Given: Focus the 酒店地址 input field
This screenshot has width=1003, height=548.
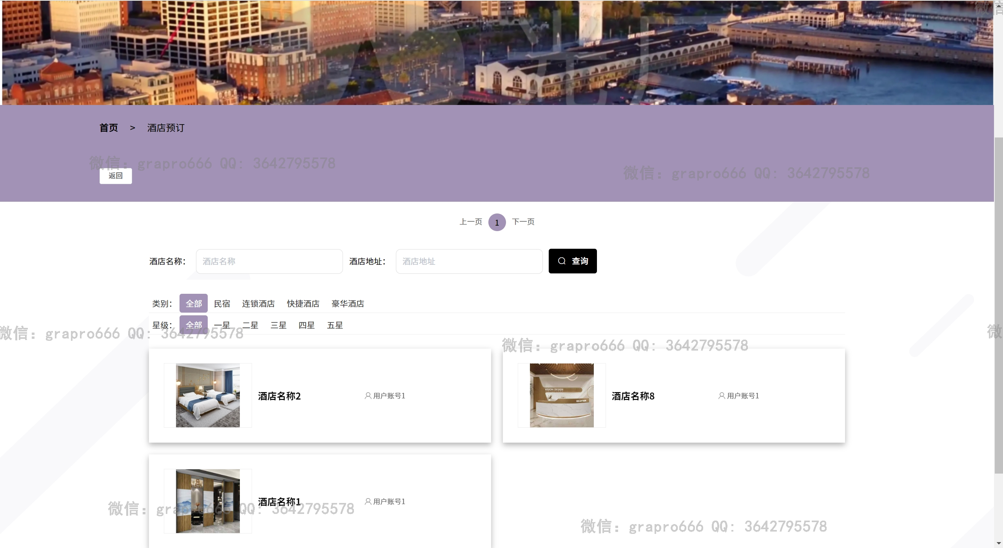Looking at the screenshot, I should click(x=469, y=261).
